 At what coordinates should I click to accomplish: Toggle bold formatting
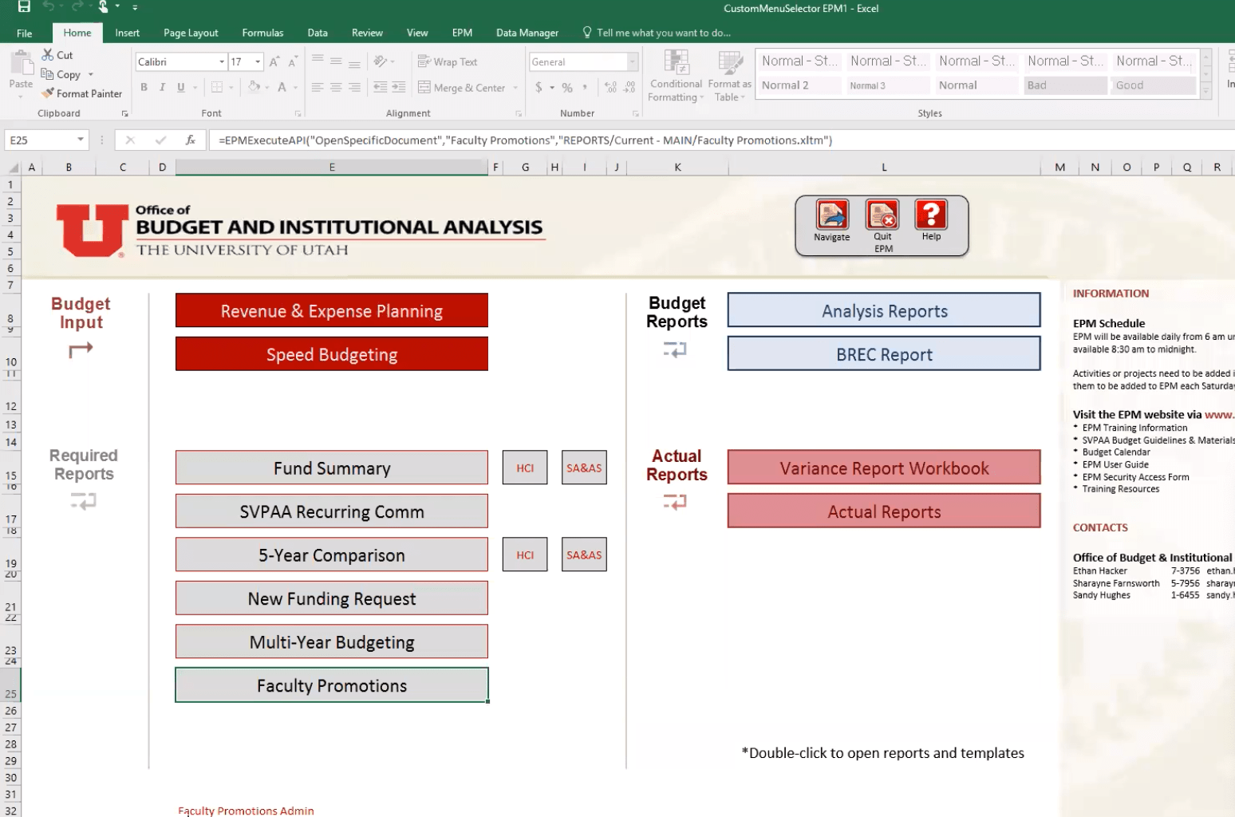pyautogui.click(x=144, y=87)
